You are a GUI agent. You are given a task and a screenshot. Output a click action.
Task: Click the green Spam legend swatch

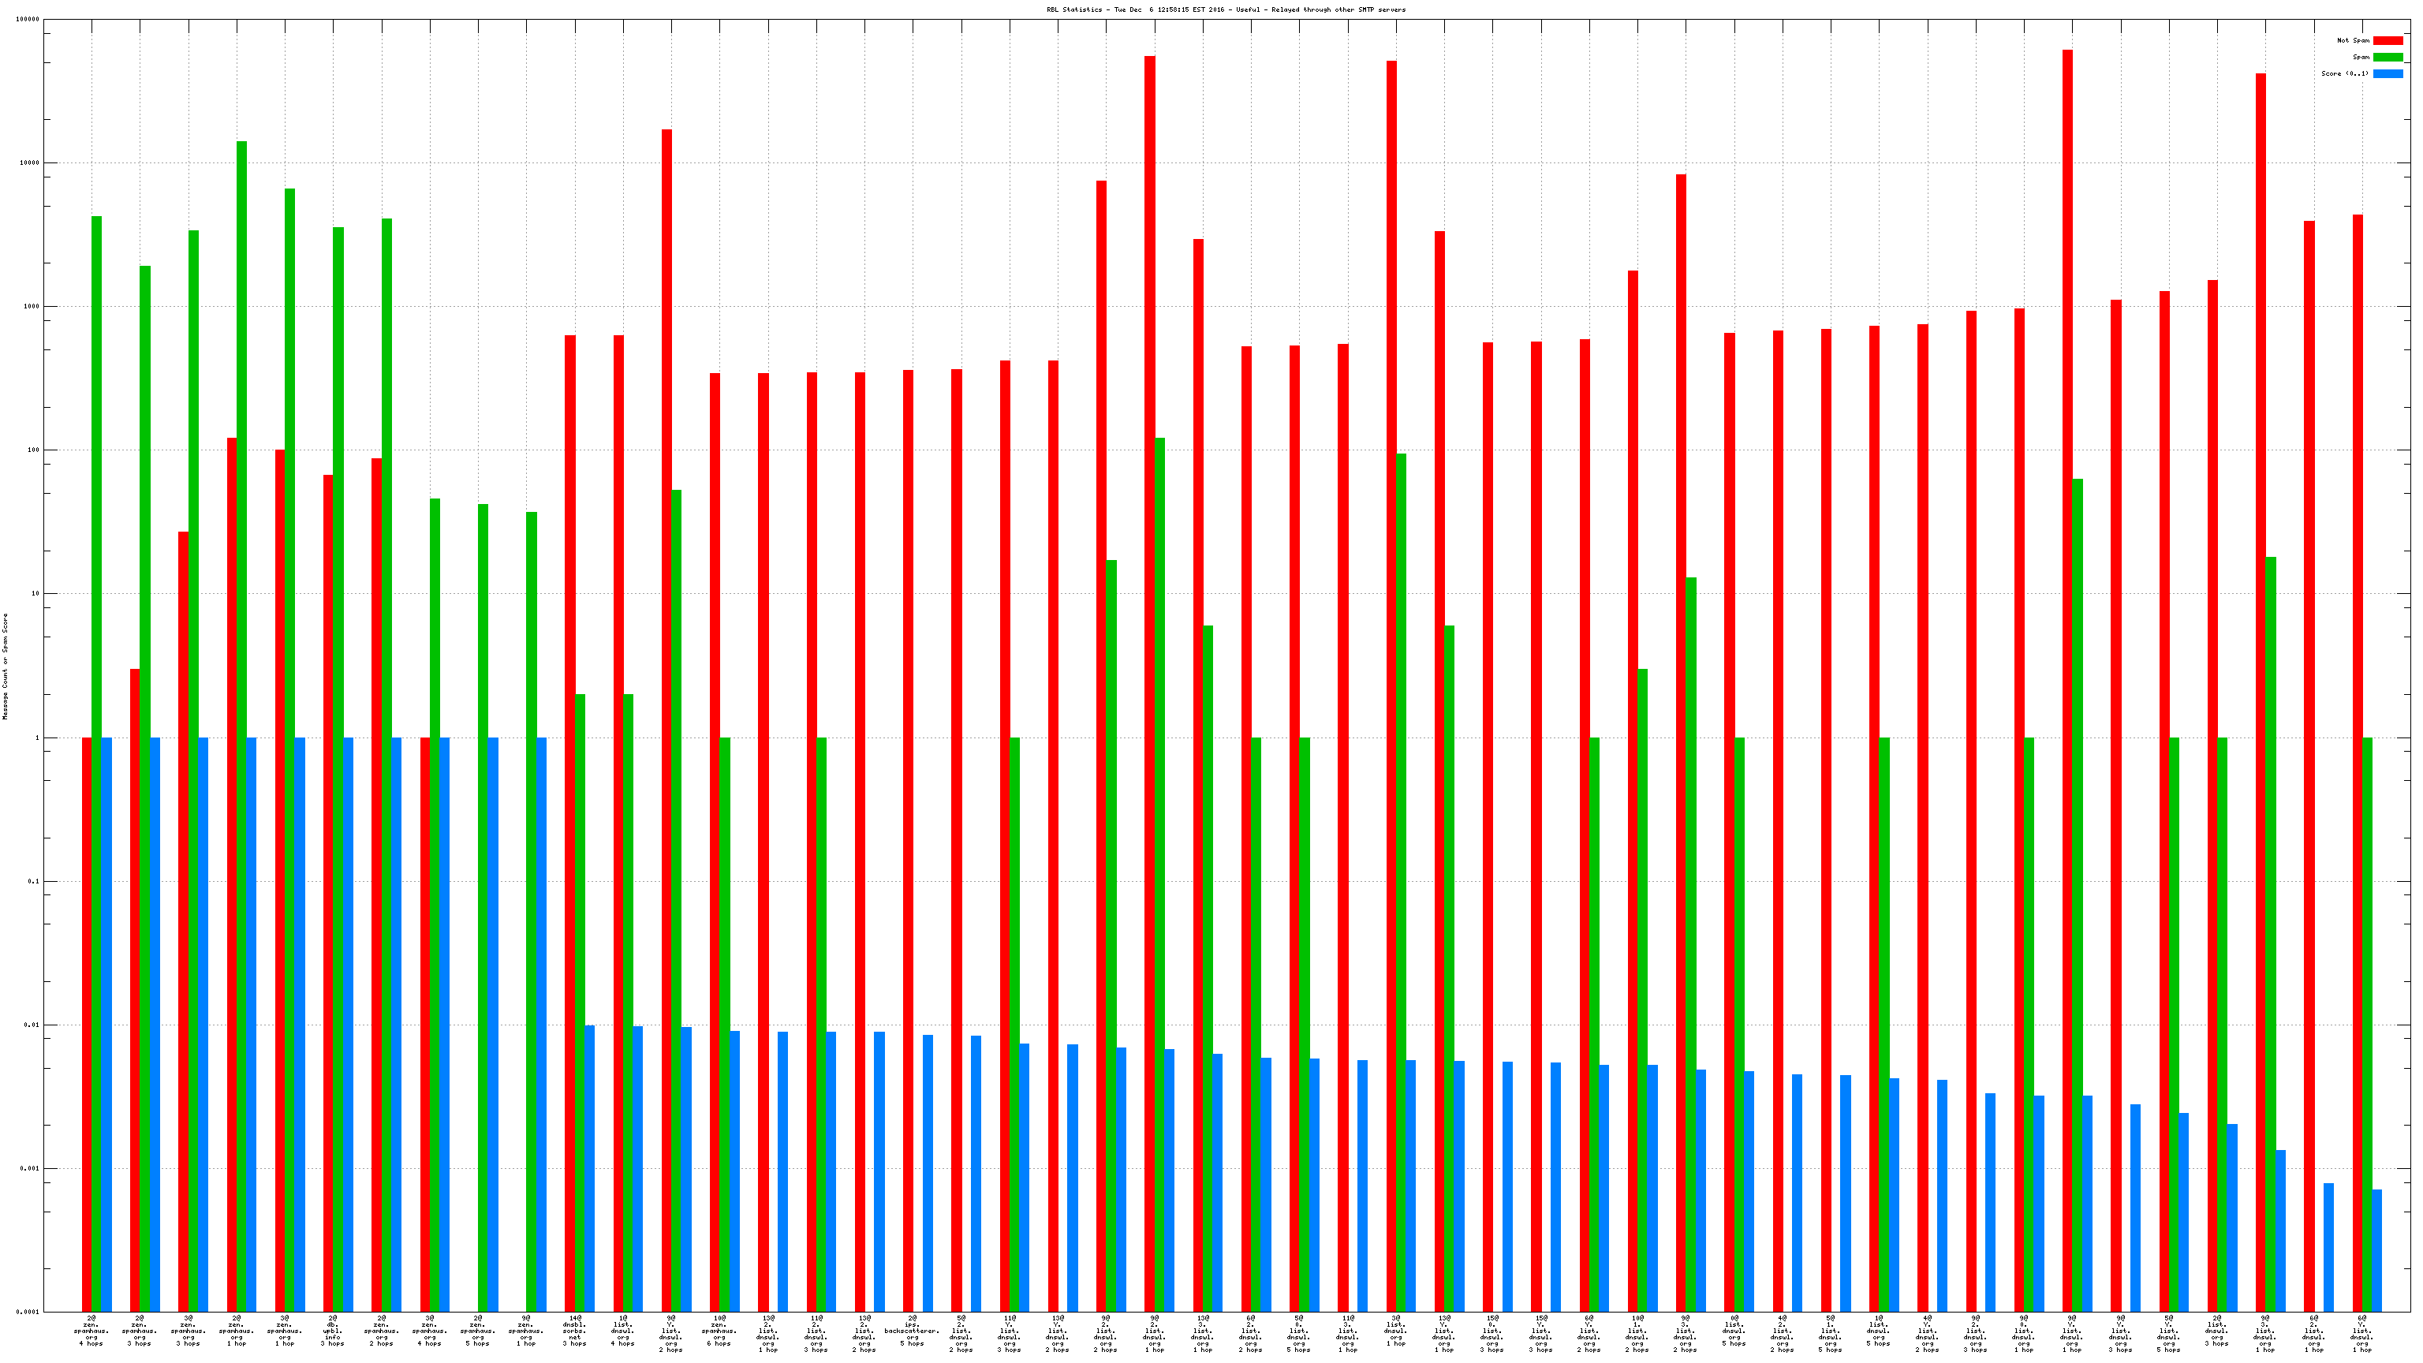point(2388,58)
